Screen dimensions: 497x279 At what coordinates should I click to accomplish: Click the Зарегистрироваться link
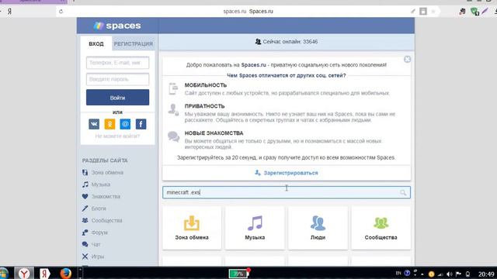287,173
